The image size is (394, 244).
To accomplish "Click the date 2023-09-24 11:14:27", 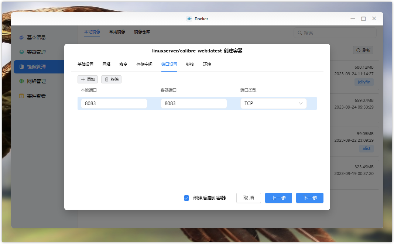I will pos(354,74).
